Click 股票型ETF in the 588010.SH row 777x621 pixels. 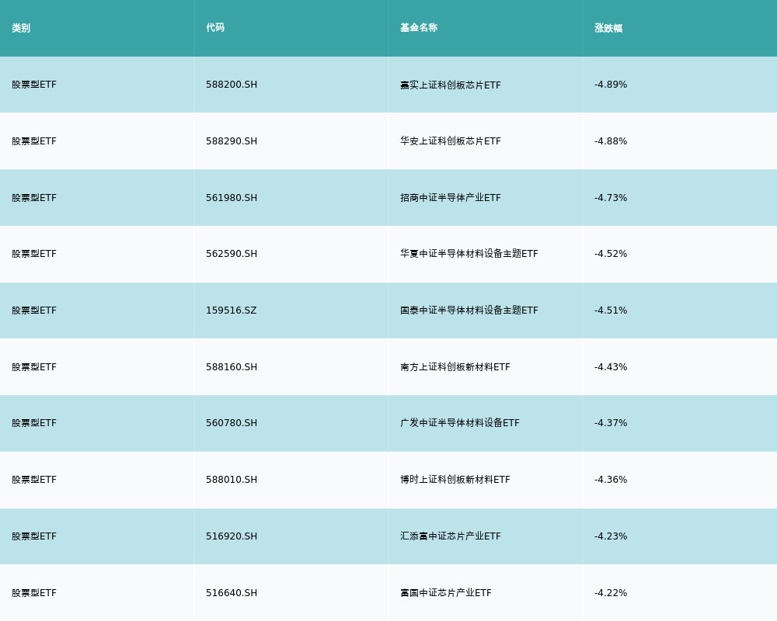pyautogui.click(x=34, y=480)
